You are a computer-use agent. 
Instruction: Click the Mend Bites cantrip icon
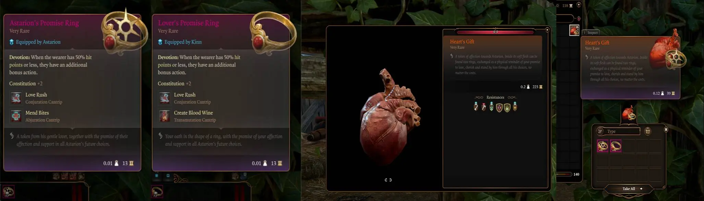16,116
